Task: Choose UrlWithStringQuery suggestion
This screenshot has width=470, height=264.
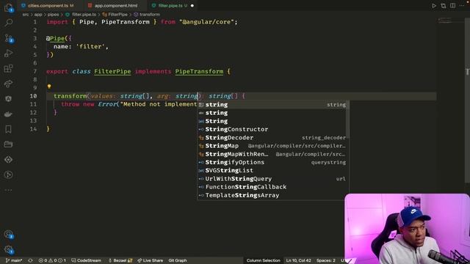Action: point(272,179)
